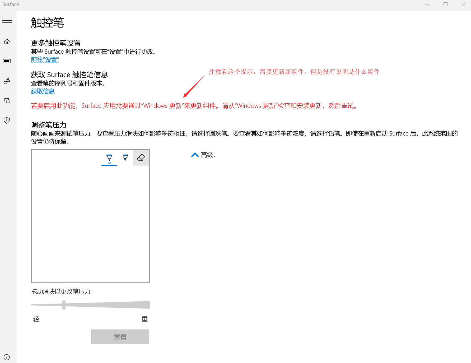Open the hamburger navigation menu
Screen dimensions: 471x363
coord(7,20)
